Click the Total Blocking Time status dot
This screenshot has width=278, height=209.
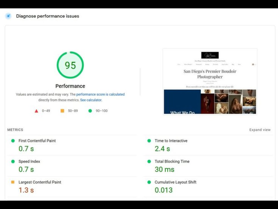click(x=149, y=161)
